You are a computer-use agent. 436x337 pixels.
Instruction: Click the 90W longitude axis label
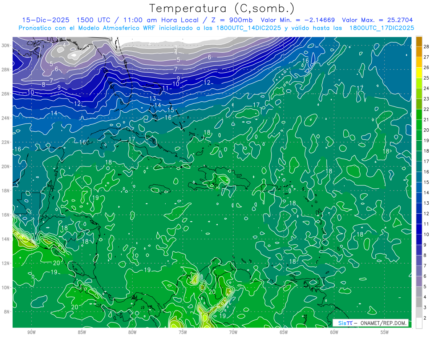[31, 332]
